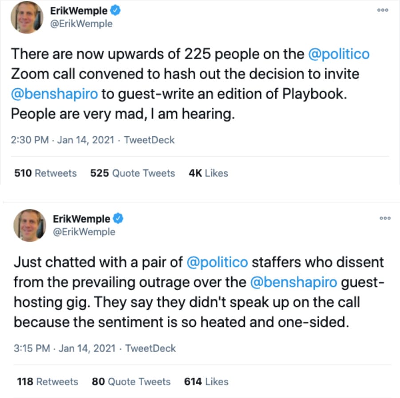Click the ErikWemple display name on the second tweet
Image resolution: width=400 pixels, height=398 pixels.
click(81, 219)
